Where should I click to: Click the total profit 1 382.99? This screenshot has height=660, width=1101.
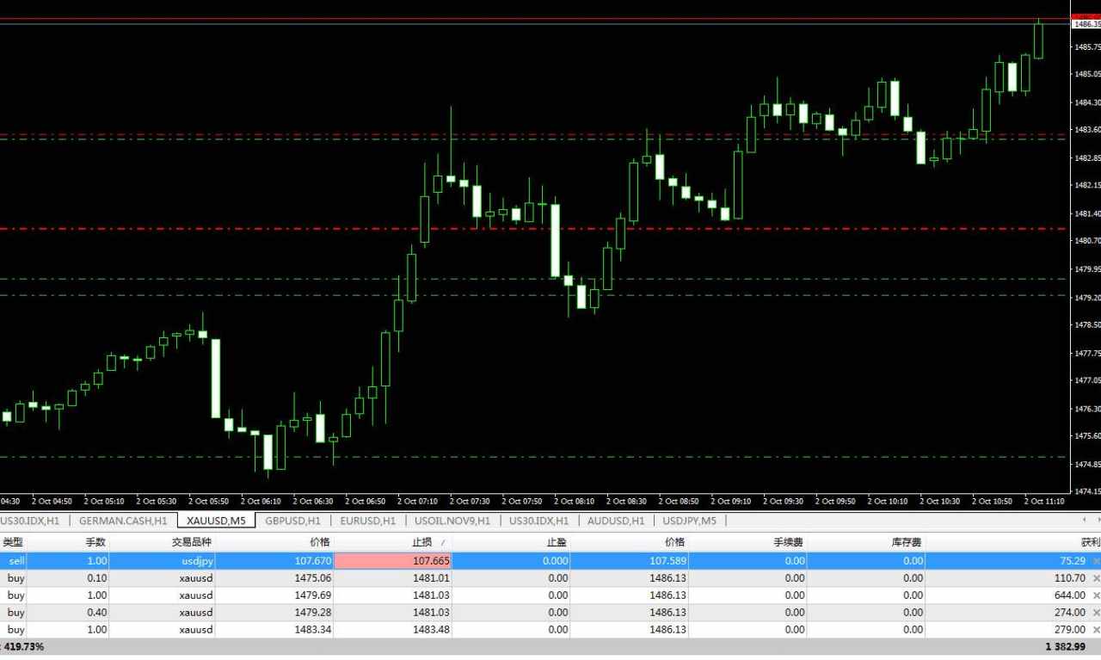(x=1065, y=646)
